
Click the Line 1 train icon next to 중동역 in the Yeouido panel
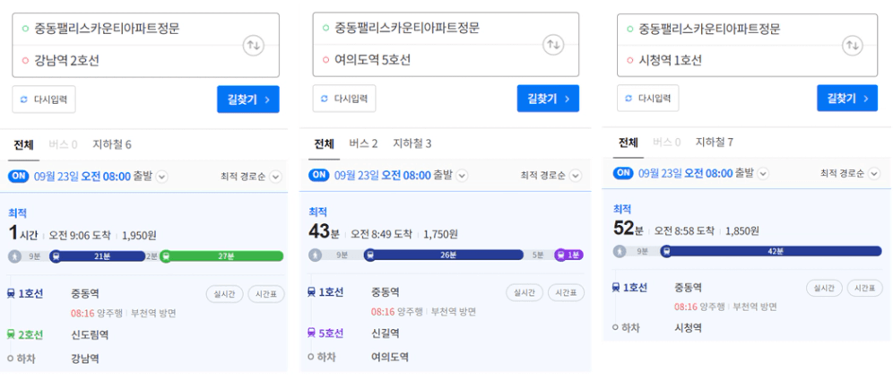click(311, 292)
